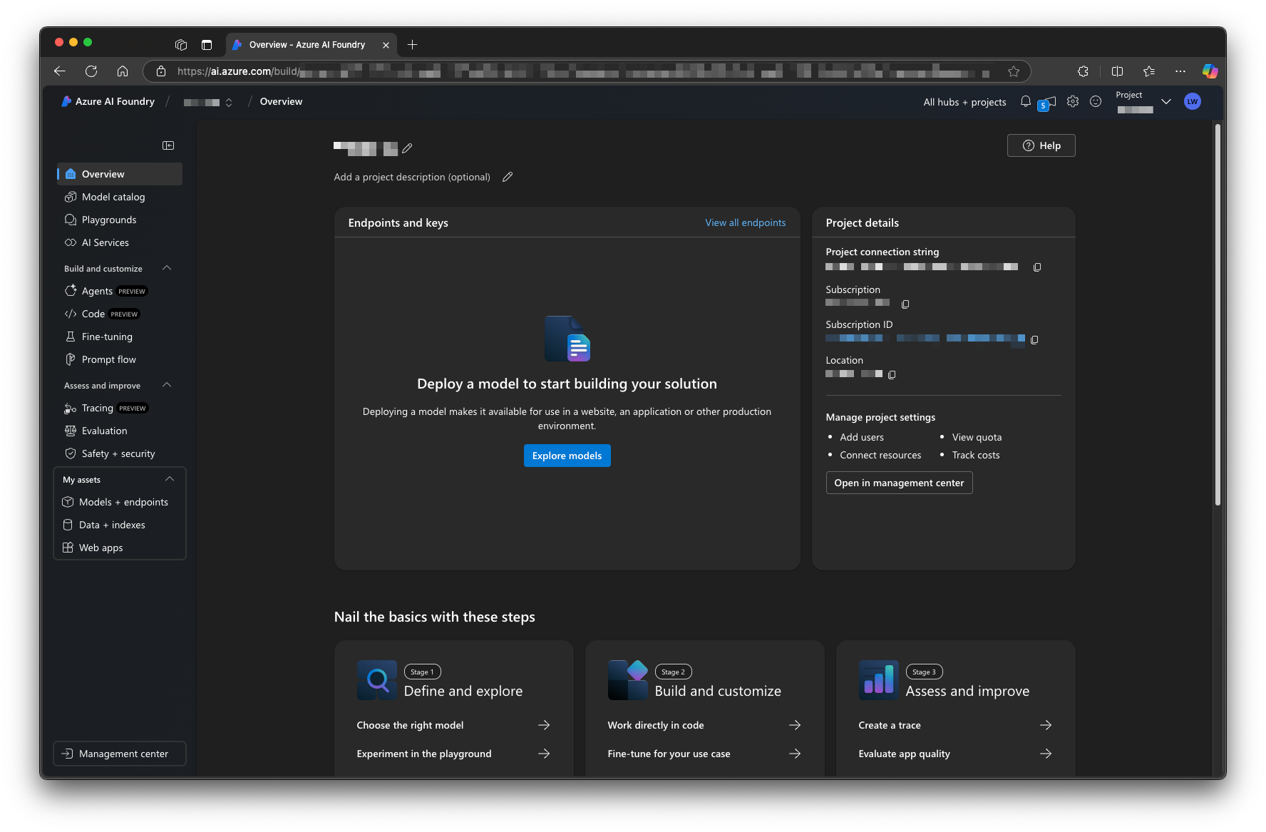Screen dimensions: 1266x832
Task: Copy the Subscription ID value
Action: click(x=1034, y=340)
